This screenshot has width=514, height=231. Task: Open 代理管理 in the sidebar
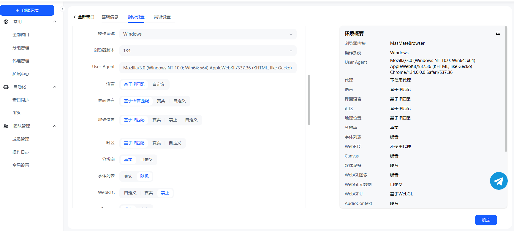21,61
